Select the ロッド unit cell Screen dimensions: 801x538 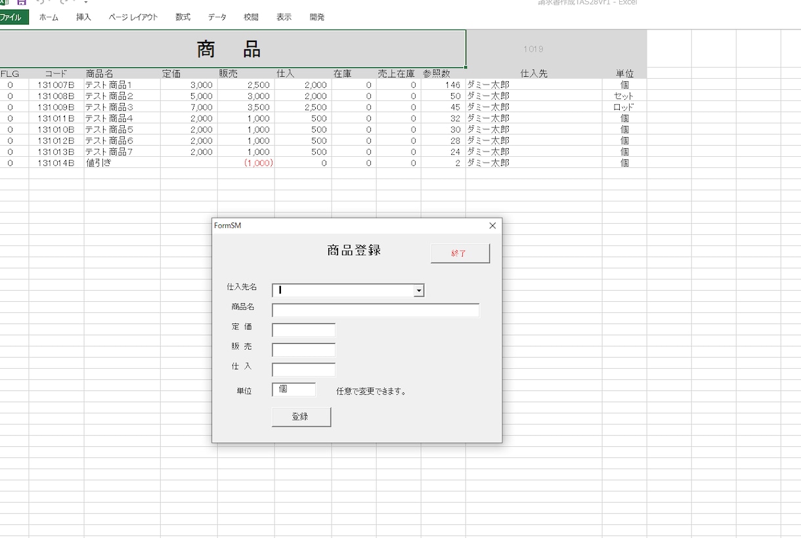(x=624, y=107)
